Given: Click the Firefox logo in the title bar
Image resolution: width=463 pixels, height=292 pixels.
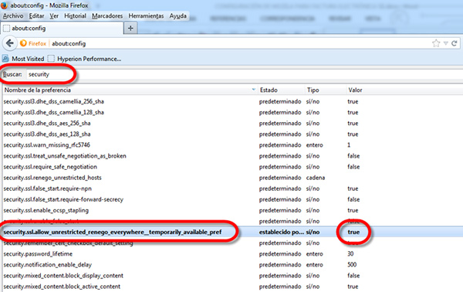Looking at the screenshot, I should click(x=4, y=5).
